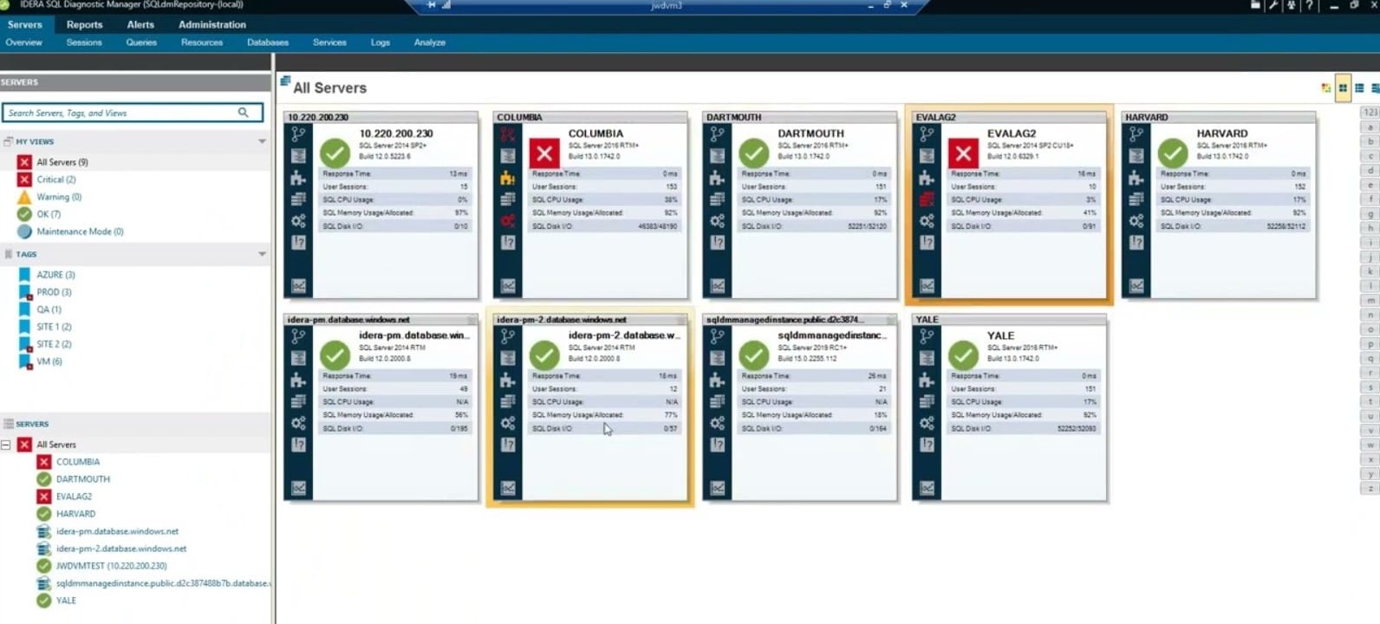
Task: Click the search magnifier icon
Action: [244, 113]
